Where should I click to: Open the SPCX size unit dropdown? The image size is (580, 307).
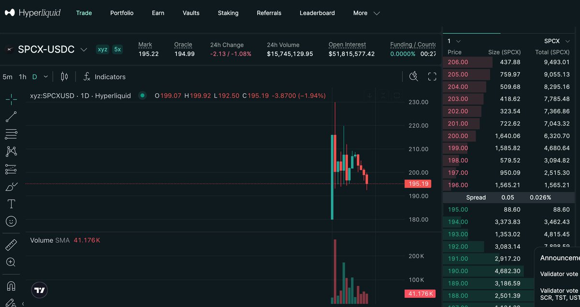pyautogui.click(x=556, y=41)
